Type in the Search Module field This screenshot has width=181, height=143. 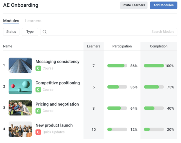(x=110, y=32)
